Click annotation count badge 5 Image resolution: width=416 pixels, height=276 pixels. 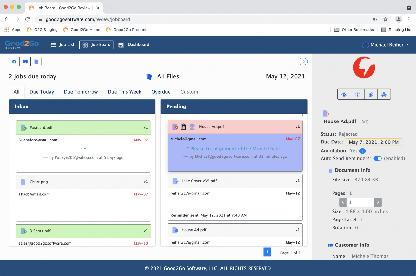(x=362, y=151)
